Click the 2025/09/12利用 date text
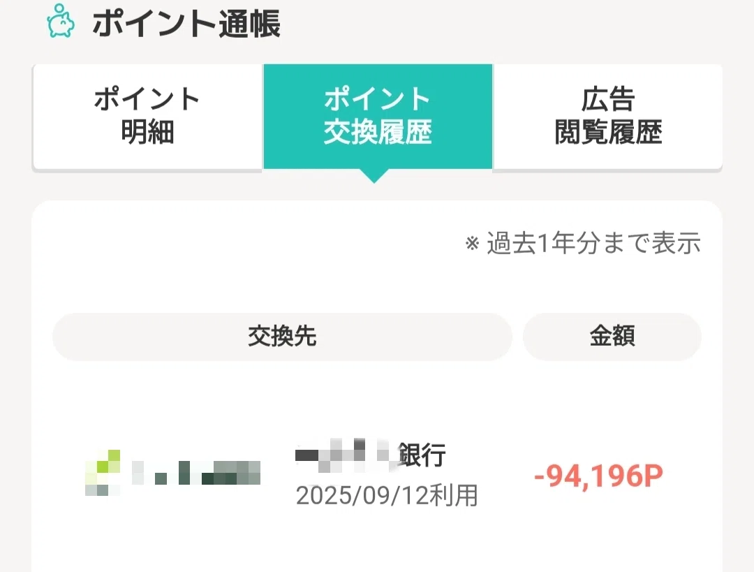This screenshot has height=572, width=754. pos(387,496)
